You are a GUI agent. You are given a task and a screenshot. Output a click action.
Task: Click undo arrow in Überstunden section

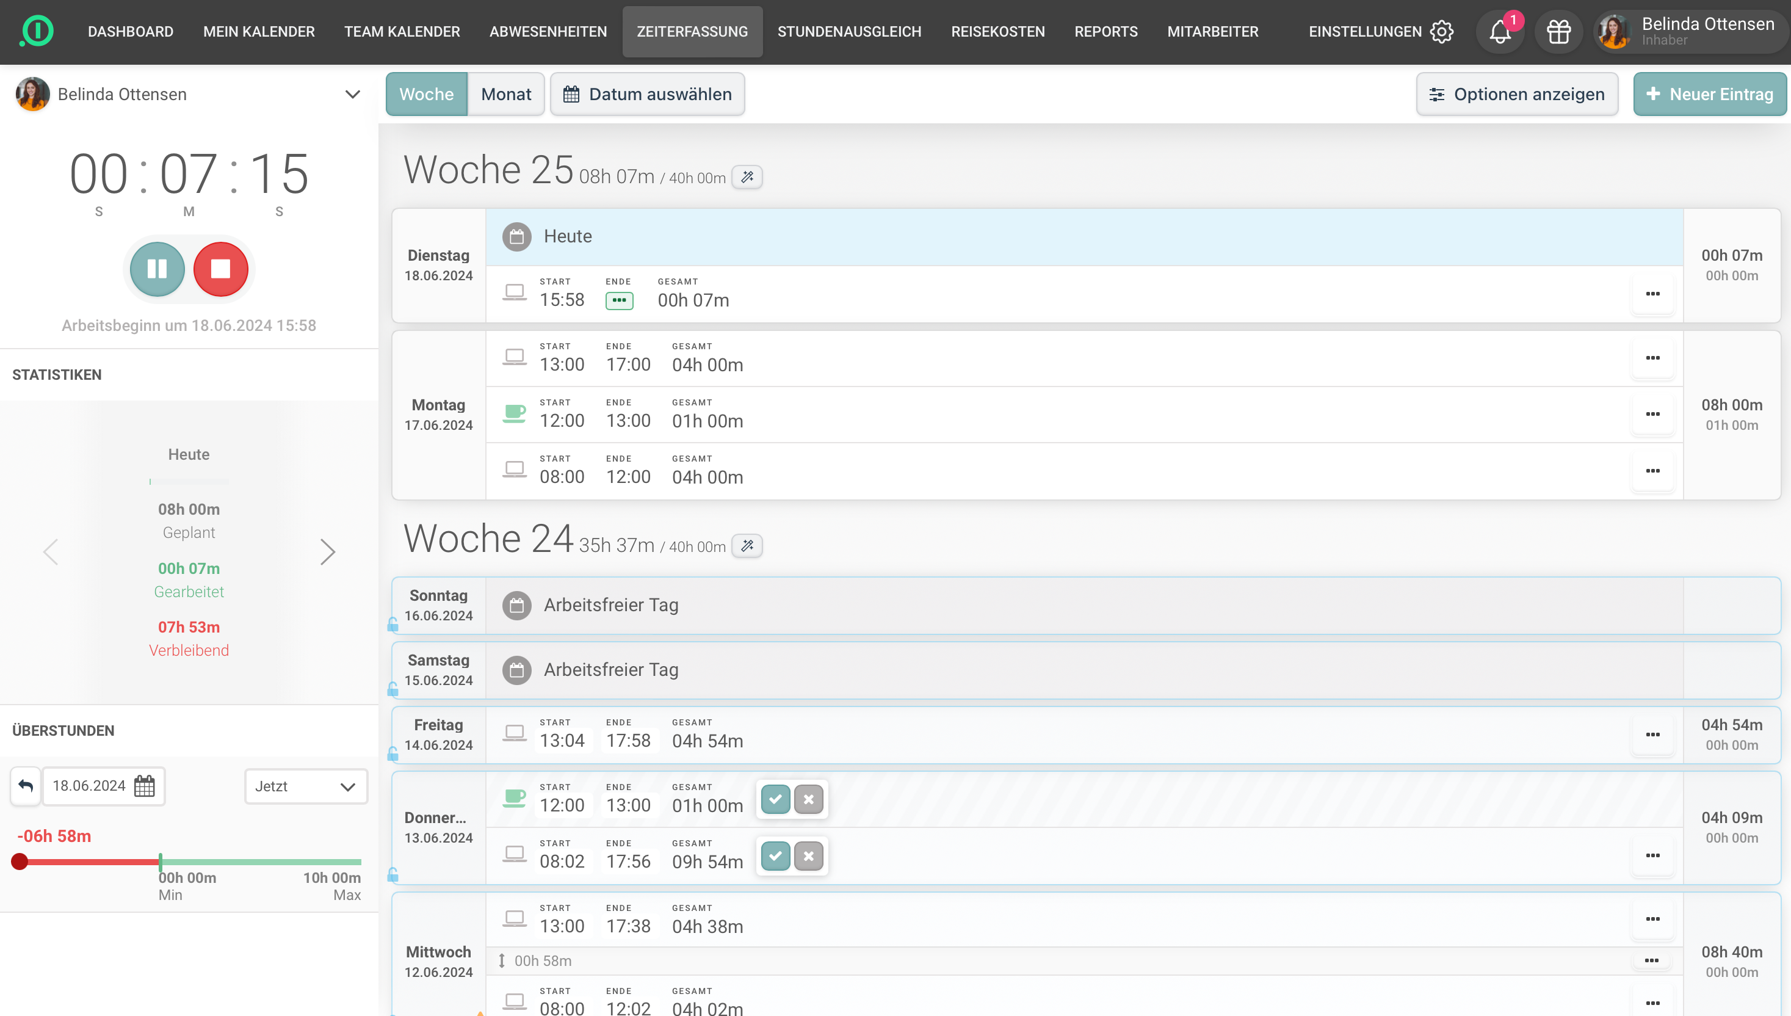pos(26,786)
